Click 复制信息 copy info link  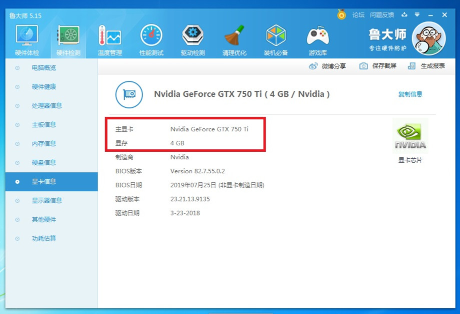(x=410, y=94)
